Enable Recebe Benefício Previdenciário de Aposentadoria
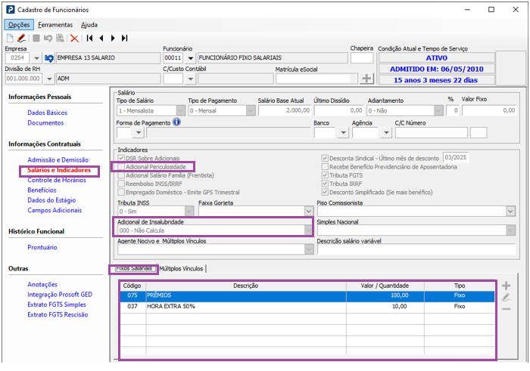Viewport: 530px width, 371px height. (326, 166)
